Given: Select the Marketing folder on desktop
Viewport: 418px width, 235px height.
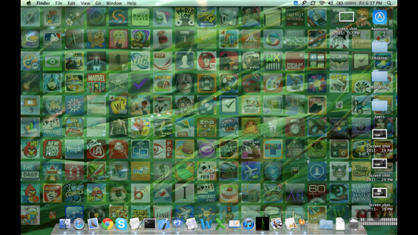Looking at the screenshot, I should [x=380, y=76].
